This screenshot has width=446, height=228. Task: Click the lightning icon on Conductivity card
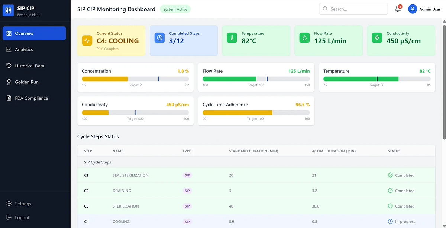[x=377, y=37]
